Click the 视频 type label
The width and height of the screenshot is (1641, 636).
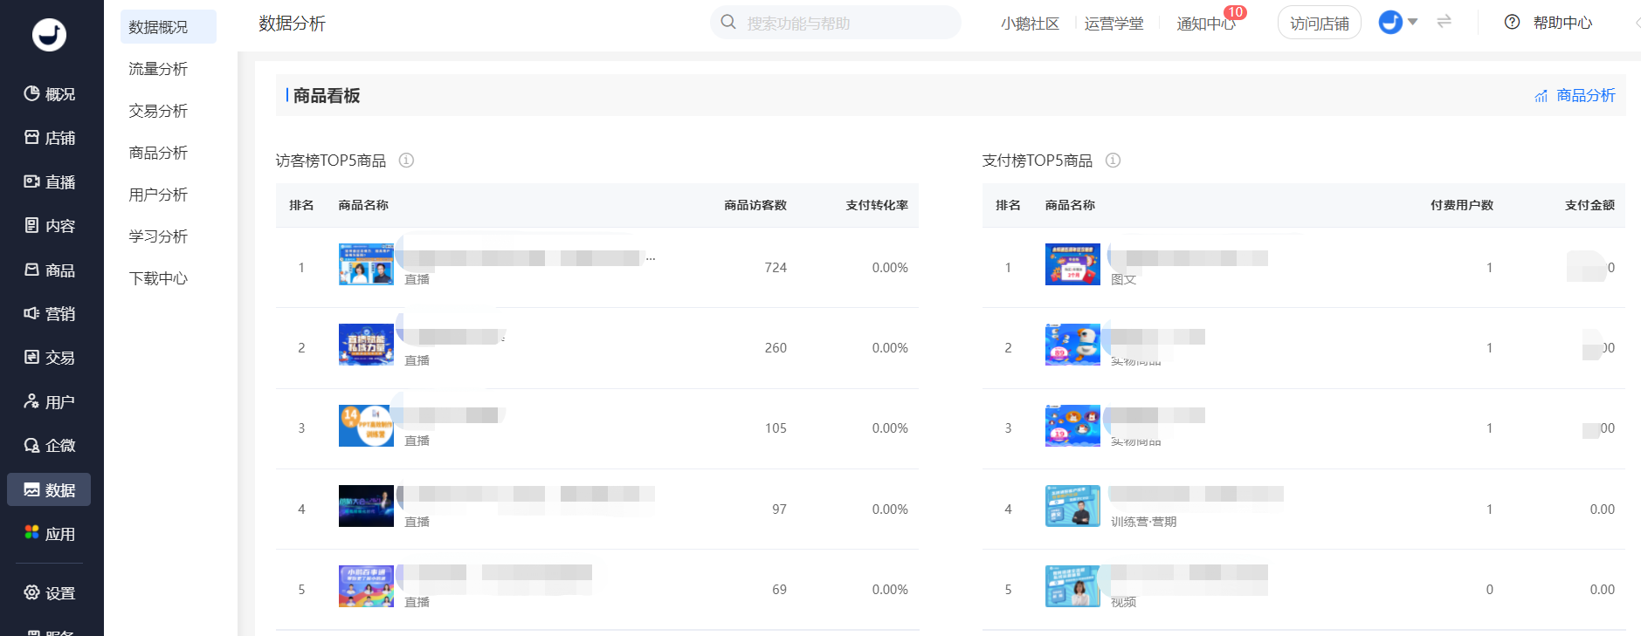[x=1123, y=602]
